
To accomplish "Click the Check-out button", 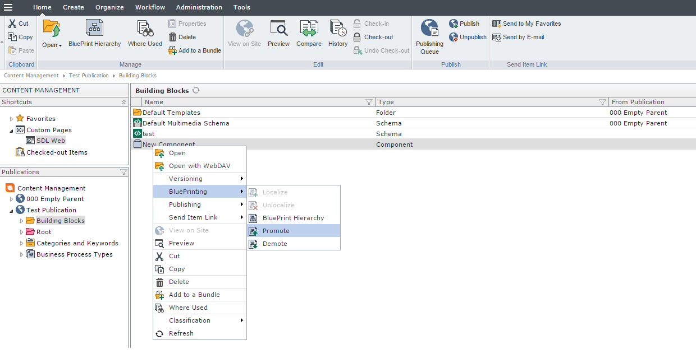I will click(x=378, y=37).
